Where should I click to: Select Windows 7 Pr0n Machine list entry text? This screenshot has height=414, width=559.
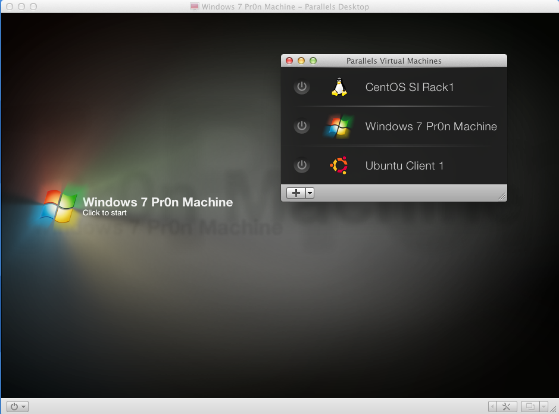click(431, 127)
